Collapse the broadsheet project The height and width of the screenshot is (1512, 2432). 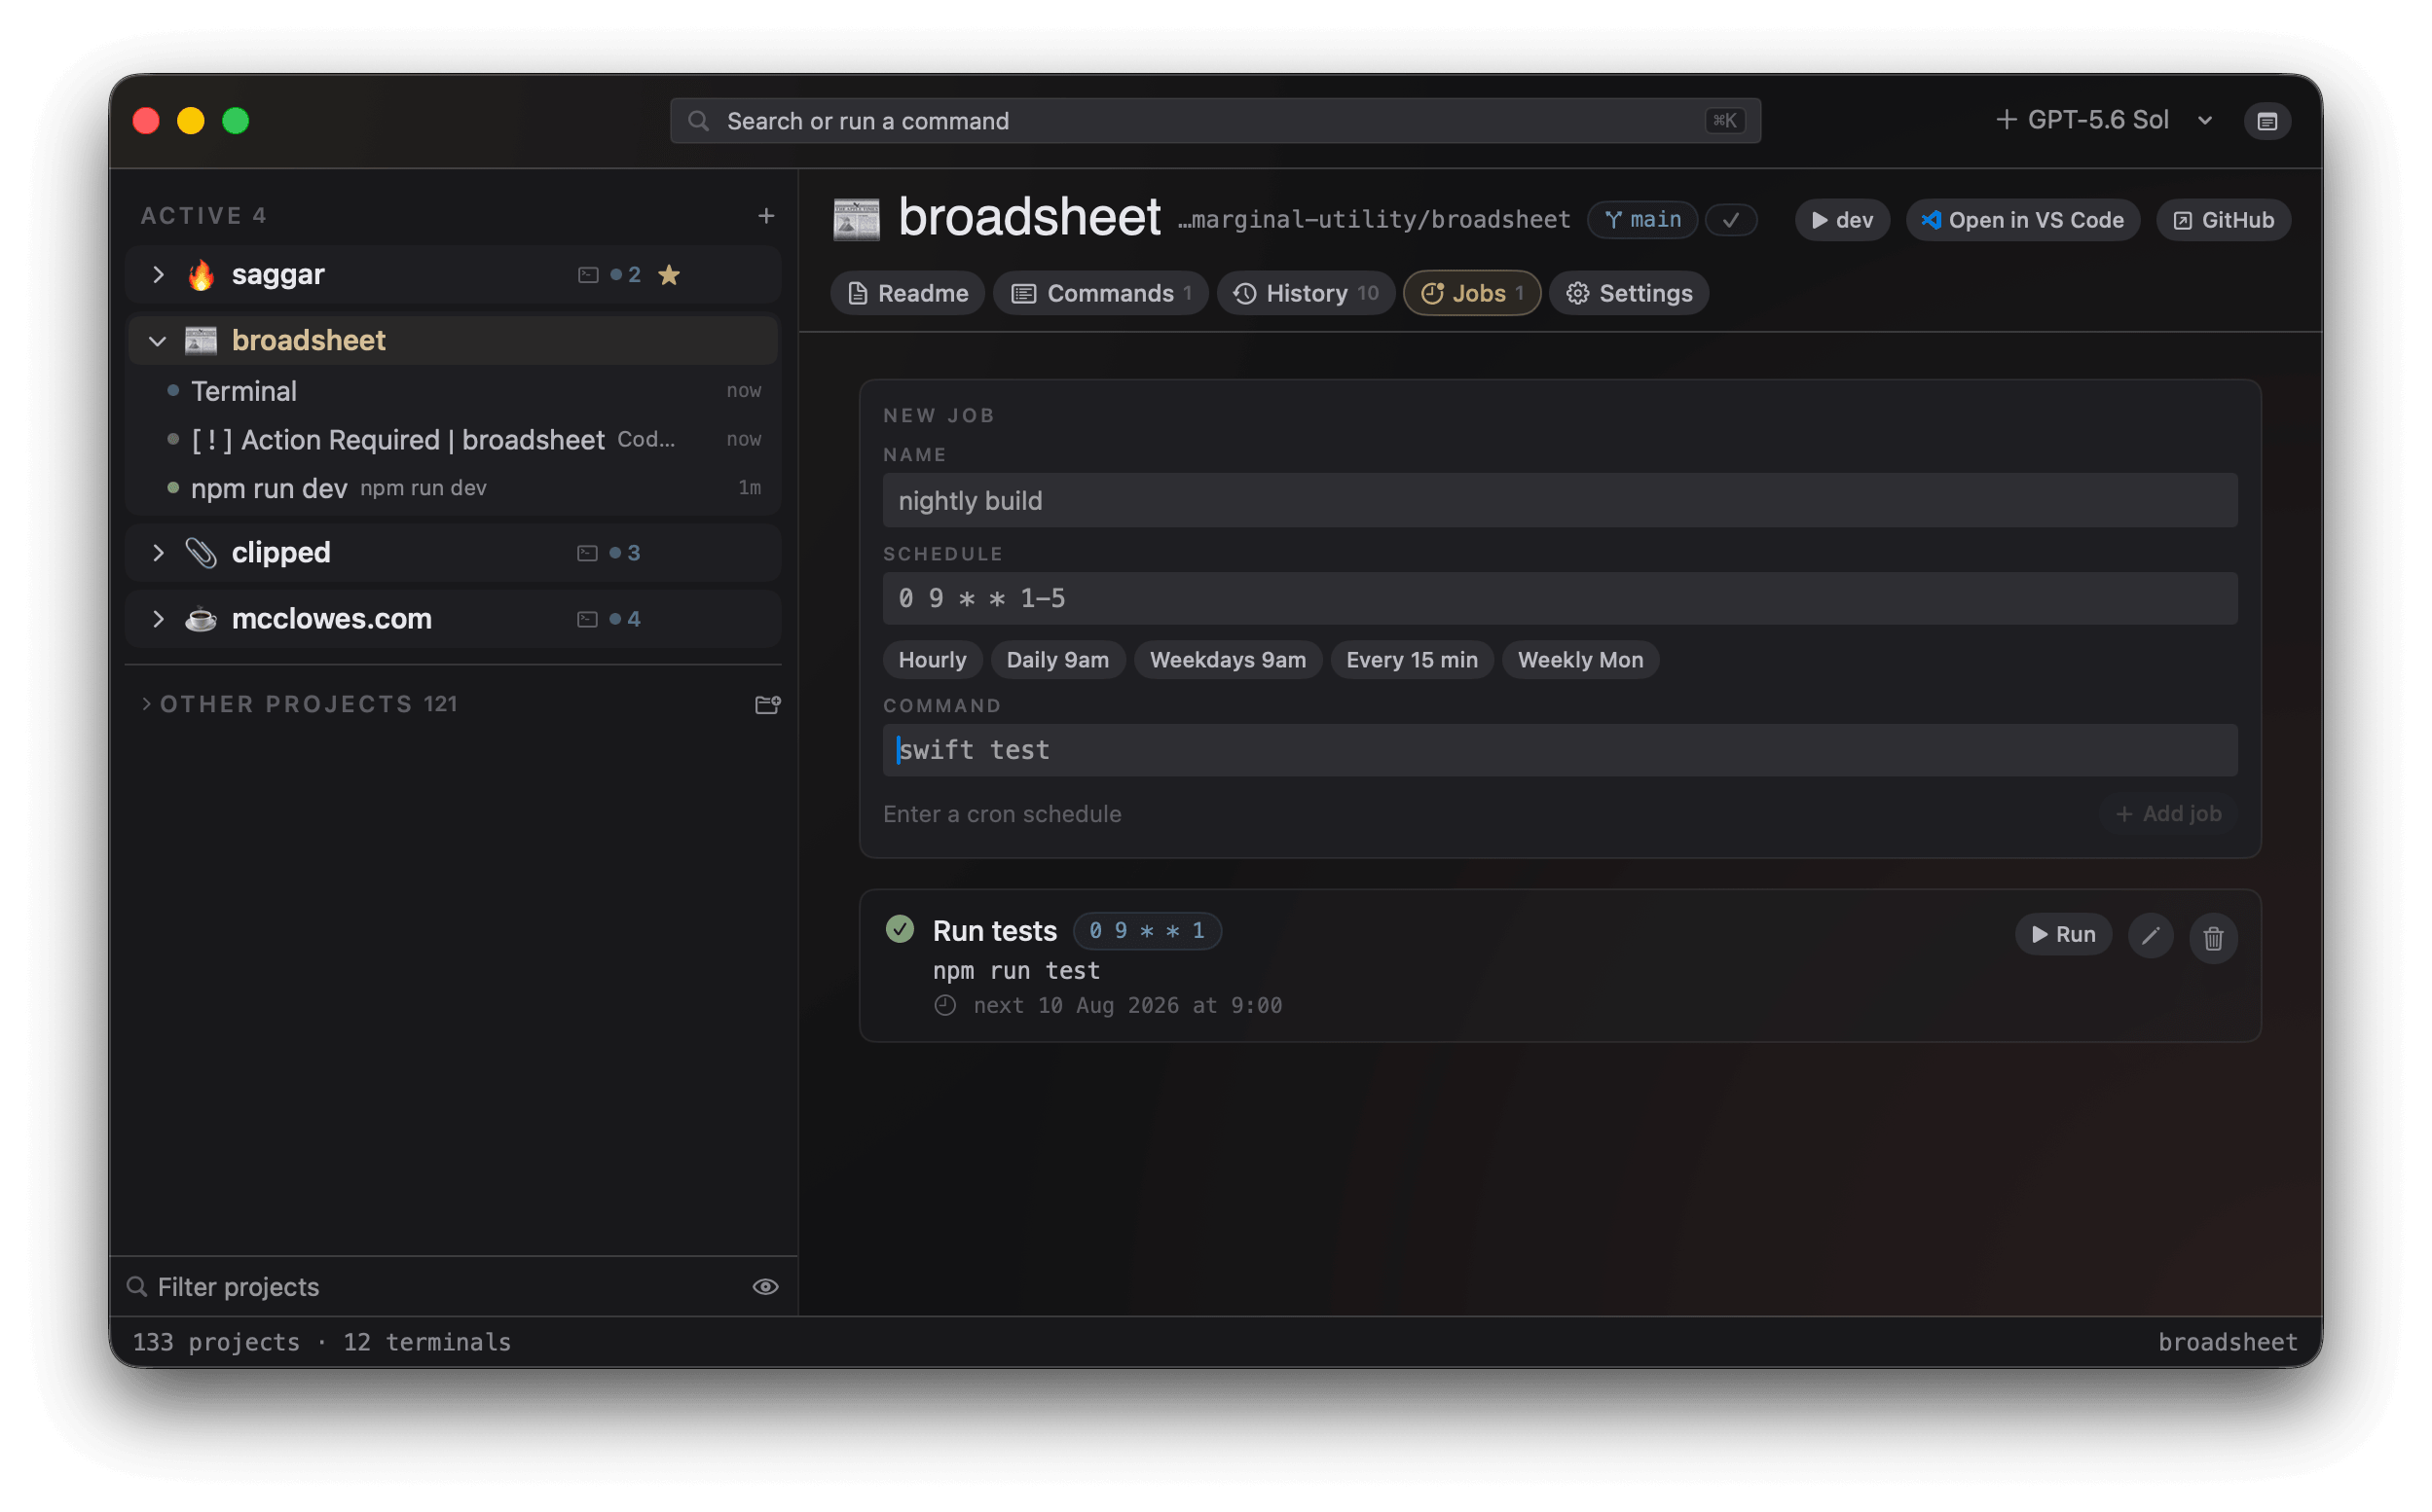[158, 341]
